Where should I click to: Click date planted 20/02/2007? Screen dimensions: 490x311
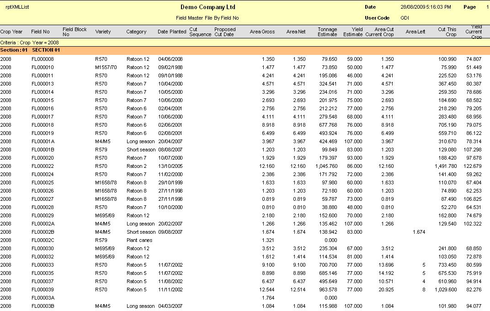pos(170,224)
